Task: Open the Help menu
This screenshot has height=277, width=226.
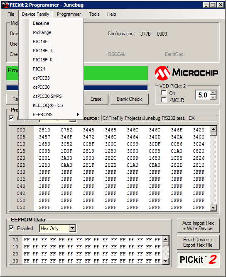Action: [x=111, y=14]
